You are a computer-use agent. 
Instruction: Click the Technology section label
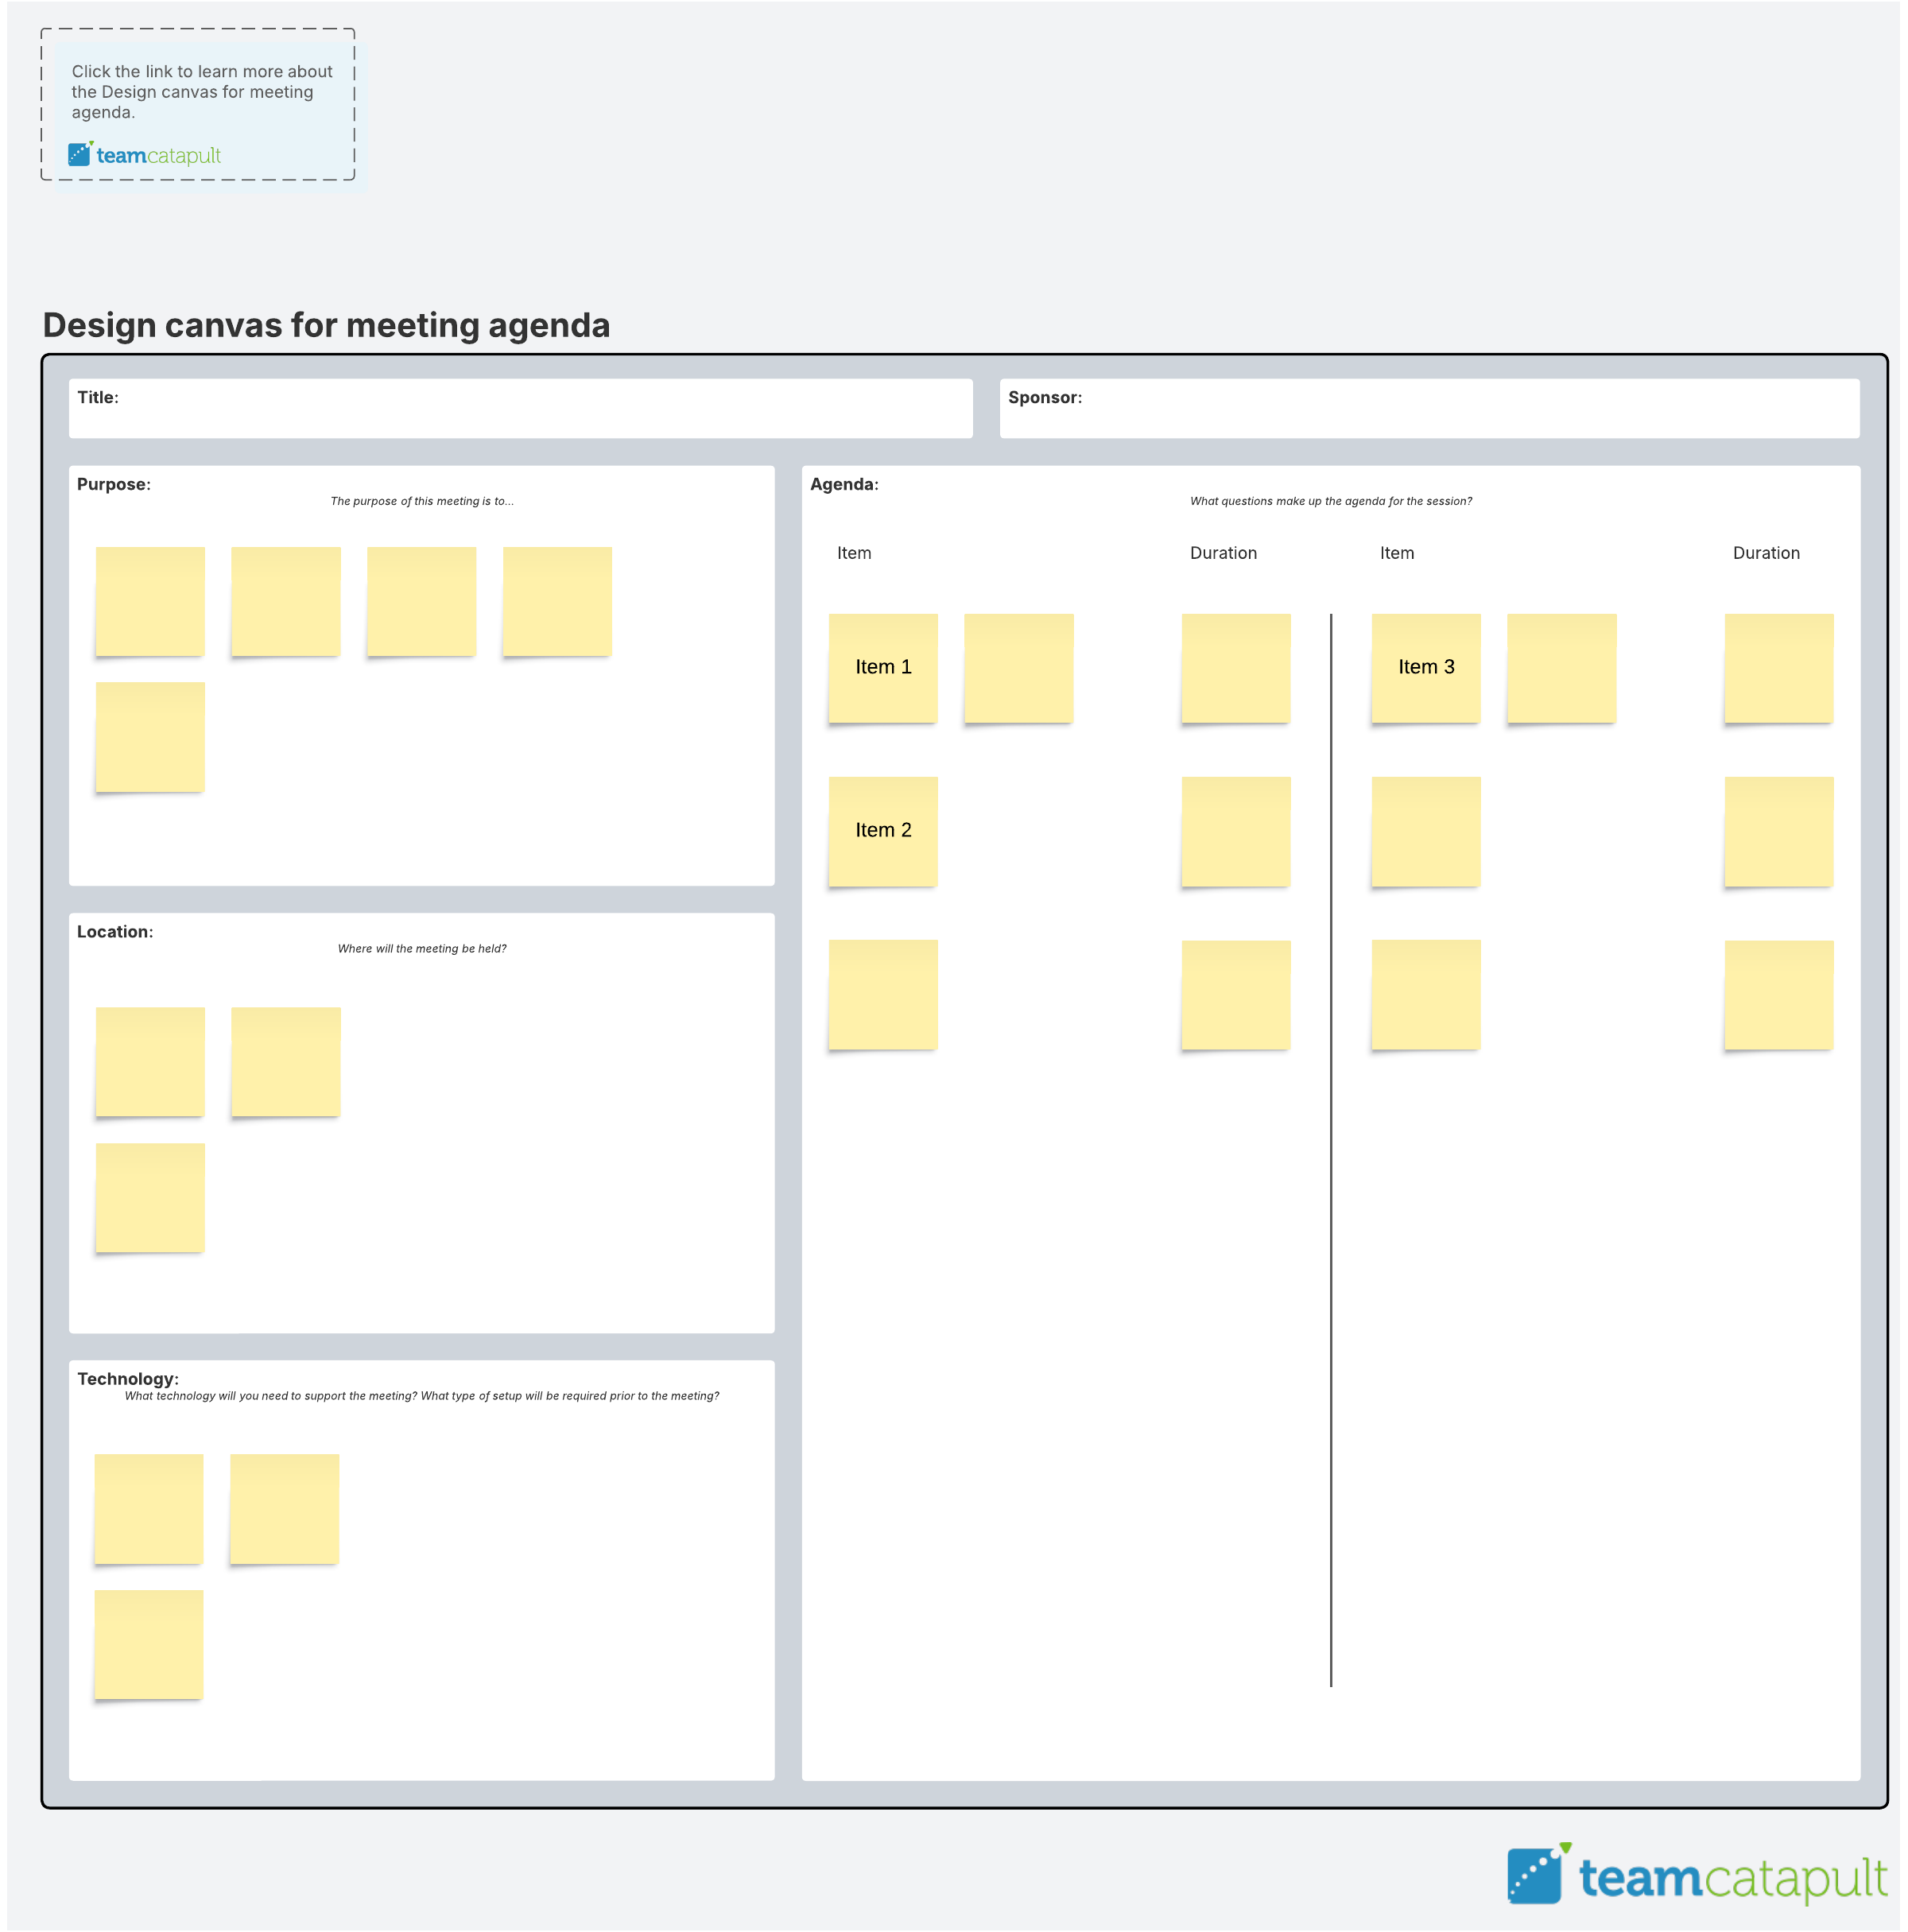[x=128, y=1378]
